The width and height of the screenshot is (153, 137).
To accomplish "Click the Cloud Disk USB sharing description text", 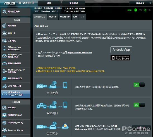I will click(x=97, y=87).
